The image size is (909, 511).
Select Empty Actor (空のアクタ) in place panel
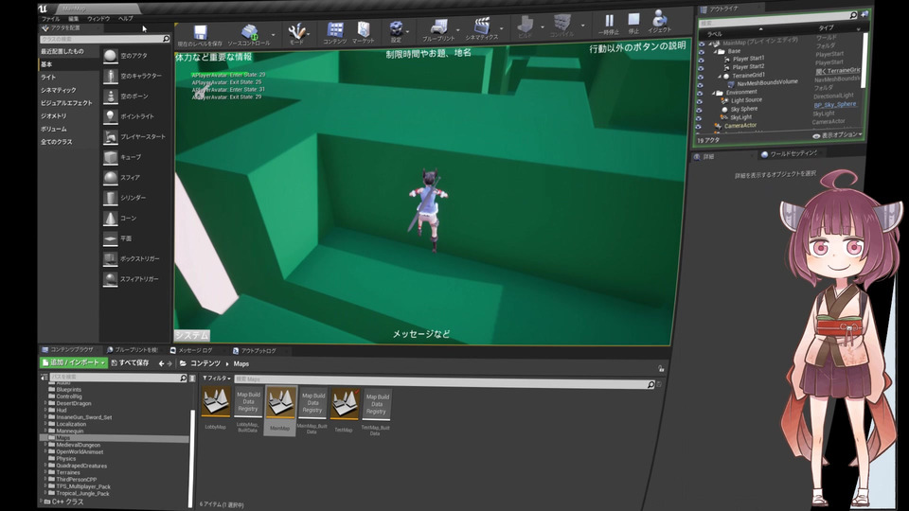[135, 56]
